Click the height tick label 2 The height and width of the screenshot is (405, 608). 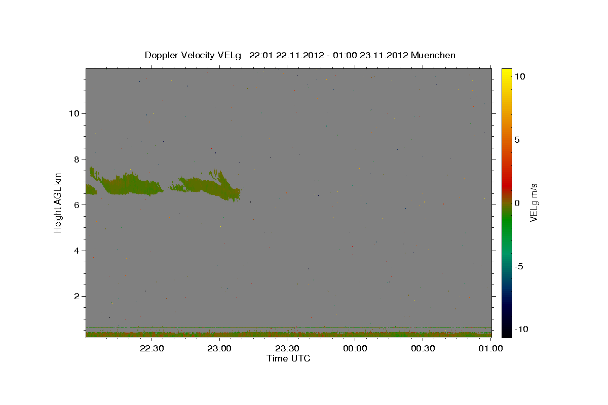pos(75,296)
